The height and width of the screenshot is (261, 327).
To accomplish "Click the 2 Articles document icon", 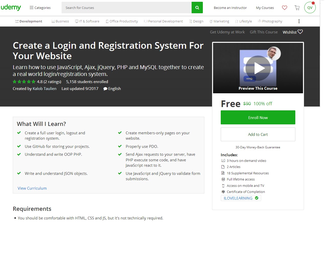I will click(x=223, y=167).
